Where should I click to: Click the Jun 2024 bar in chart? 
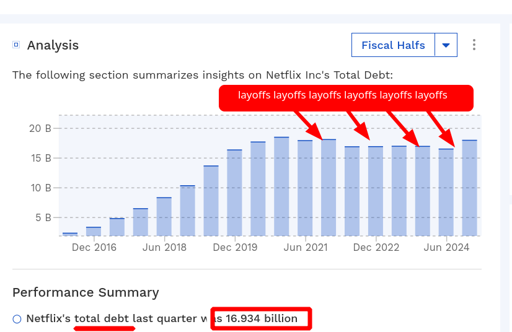point(446,192)
